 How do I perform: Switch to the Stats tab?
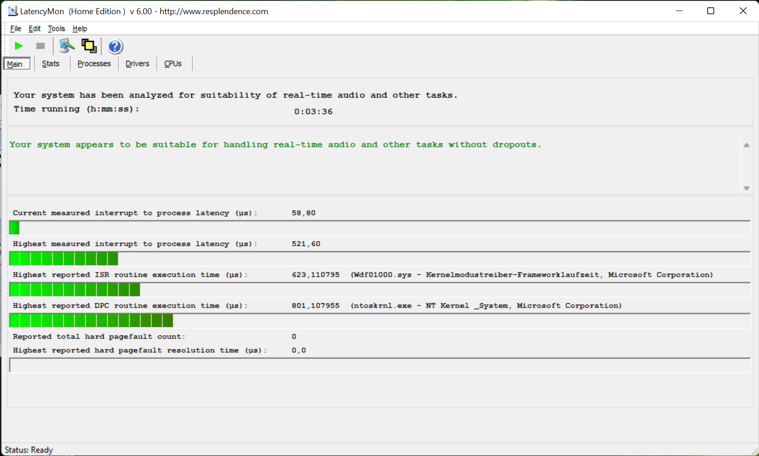pyautogui.click(x=51, y=64)
